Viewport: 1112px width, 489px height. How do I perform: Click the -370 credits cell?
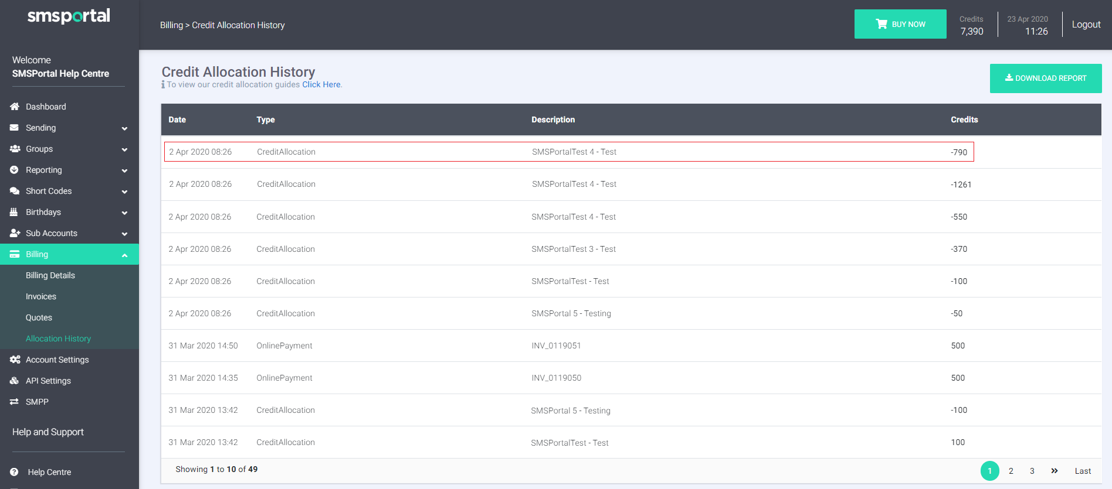(959, 249)
